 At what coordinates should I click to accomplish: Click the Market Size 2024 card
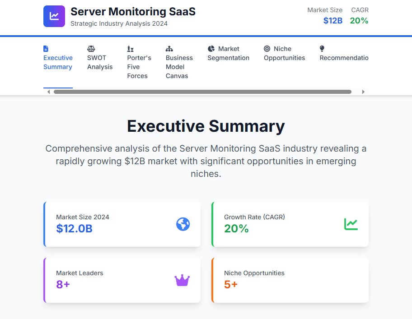coord(122,224)
